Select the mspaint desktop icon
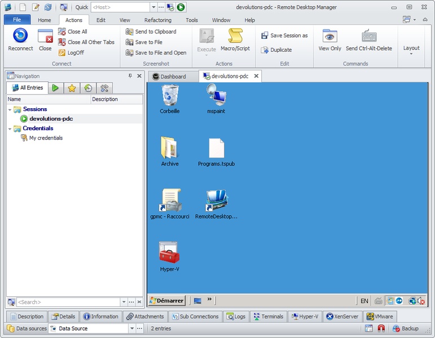 pos(216,96)
